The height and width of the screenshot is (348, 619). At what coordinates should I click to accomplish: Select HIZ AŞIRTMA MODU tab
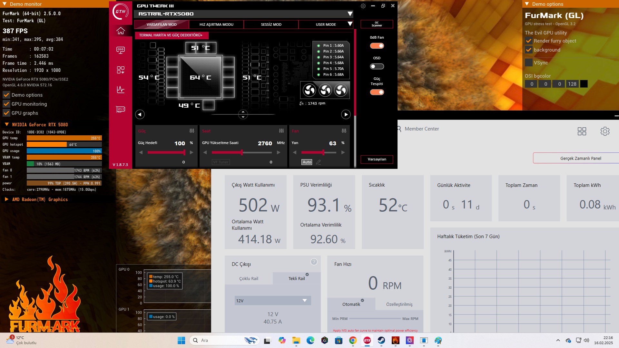coord(216,24)
